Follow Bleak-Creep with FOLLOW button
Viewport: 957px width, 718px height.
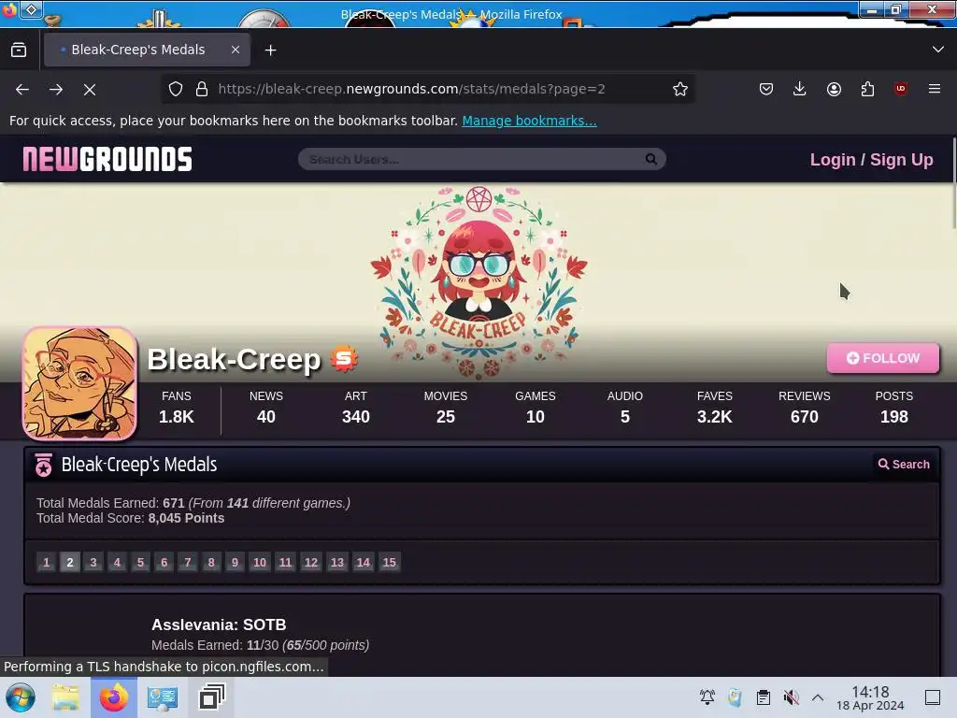point(883,358)
